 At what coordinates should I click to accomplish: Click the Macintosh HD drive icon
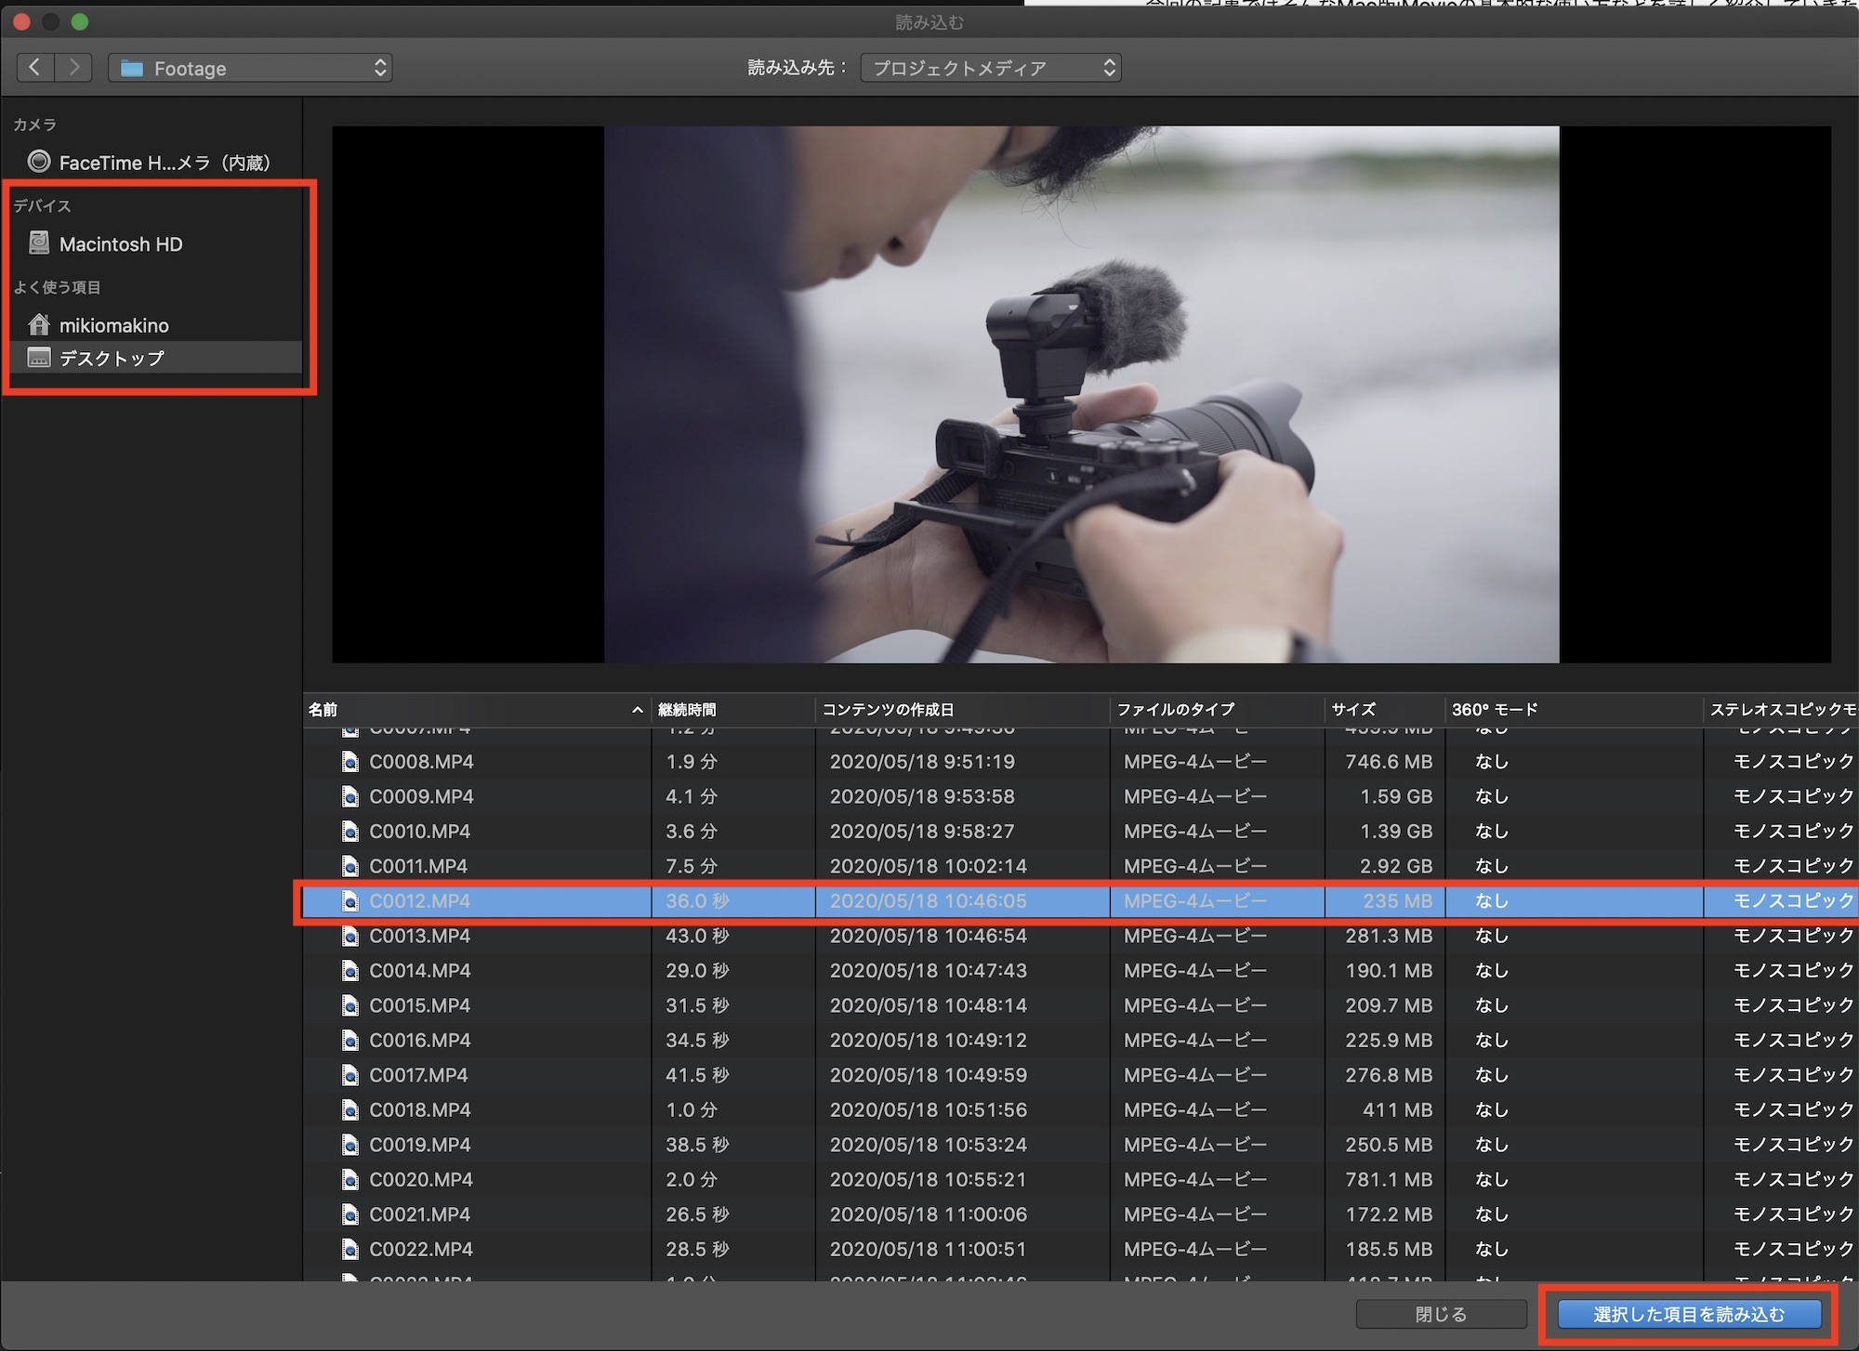tap(39, 243)
